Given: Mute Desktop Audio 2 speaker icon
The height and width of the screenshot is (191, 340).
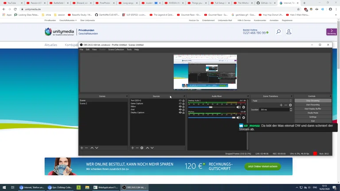Looking at the screenshot, I should [238, 107].
